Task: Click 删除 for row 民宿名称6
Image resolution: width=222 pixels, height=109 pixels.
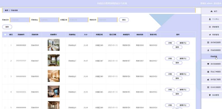Action: (177, 78)
